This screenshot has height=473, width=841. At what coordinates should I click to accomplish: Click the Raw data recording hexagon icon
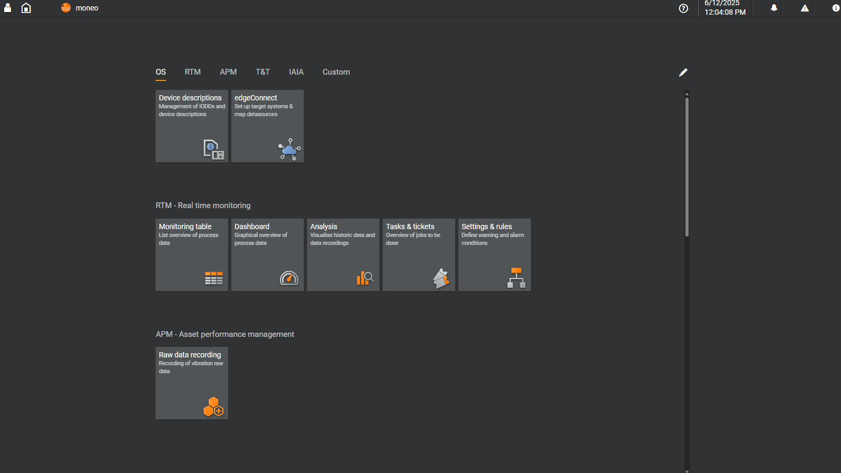coord(213,406)
